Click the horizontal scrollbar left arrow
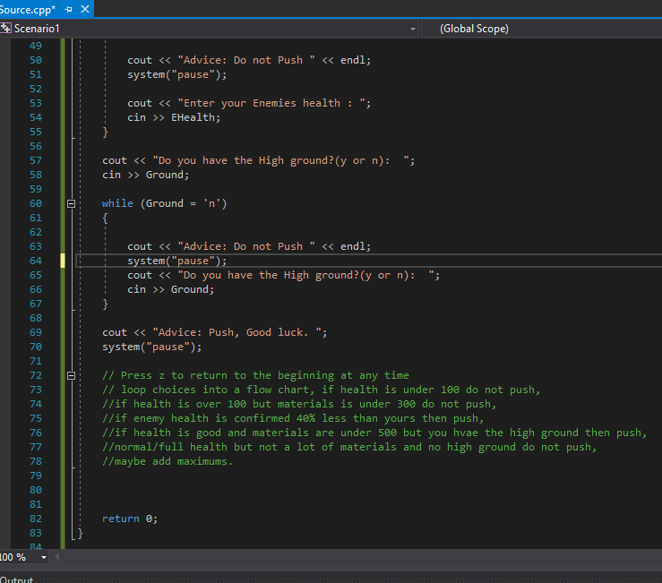 [x=58, y=557]
